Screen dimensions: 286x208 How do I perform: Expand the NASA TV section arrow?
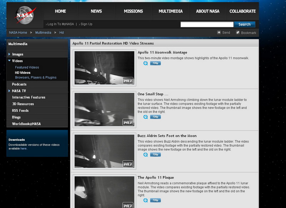click(x=9, y=91)
